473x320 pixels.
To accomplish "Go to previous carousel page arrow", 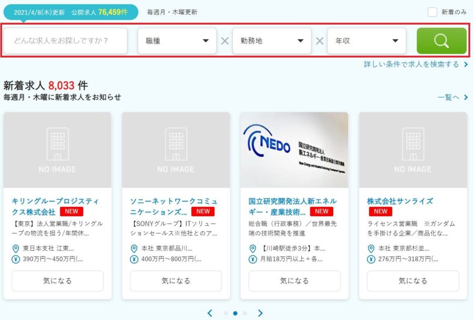I will click(x=210, y=313).
